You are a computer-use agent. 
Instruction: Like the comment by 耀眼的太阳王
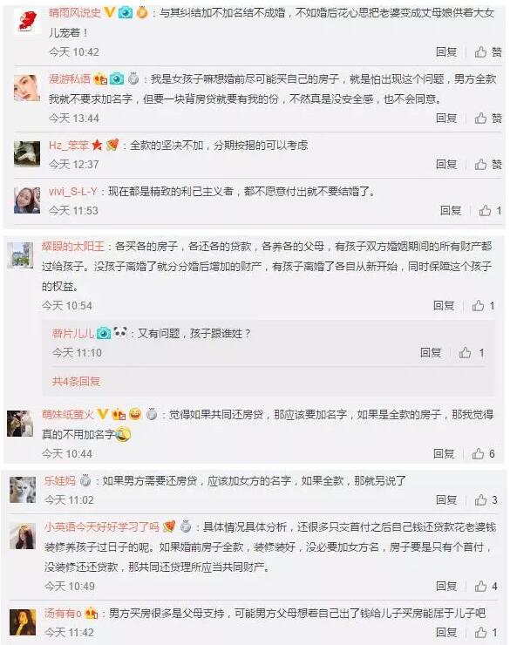[x=483, y=306]
